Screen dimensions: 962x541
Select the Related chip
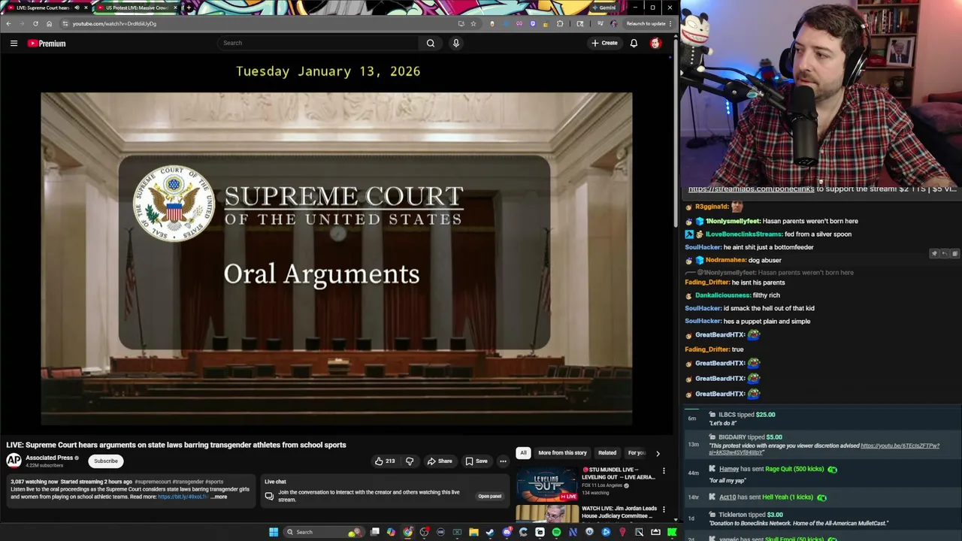607,453
